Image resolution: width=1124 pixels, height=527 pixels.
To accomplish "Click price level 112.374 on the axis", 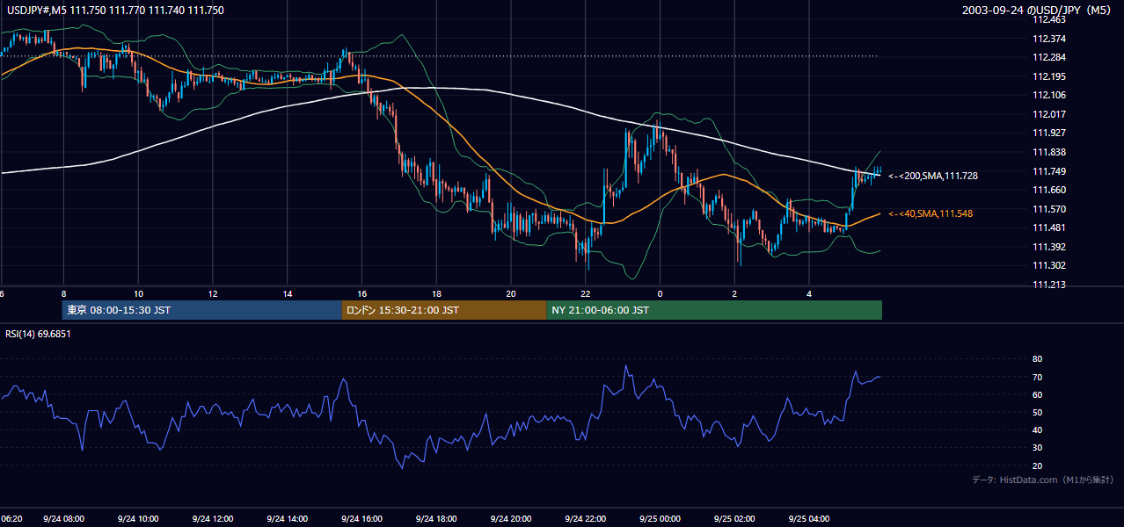I will point(1049,39).
